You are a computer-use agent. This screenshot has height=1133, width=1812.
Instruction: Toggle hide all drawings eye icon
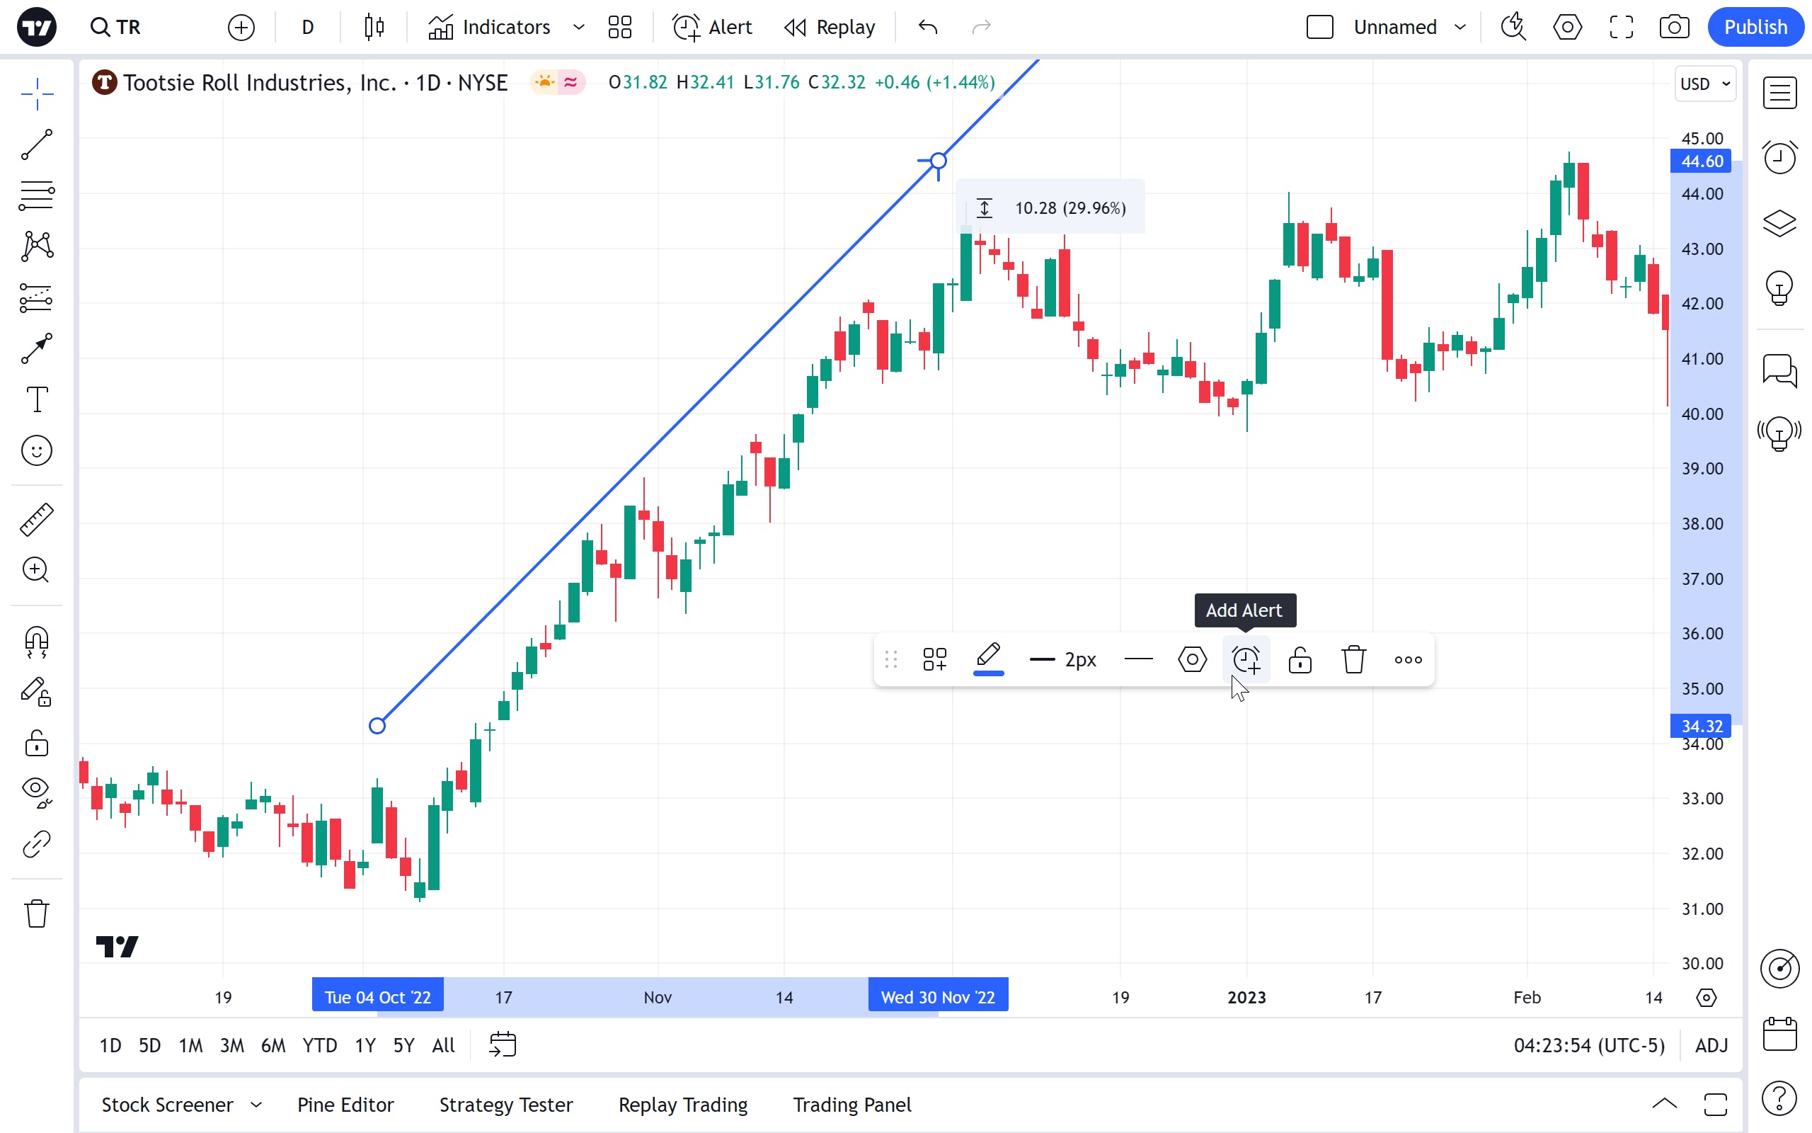pos(36,790)
